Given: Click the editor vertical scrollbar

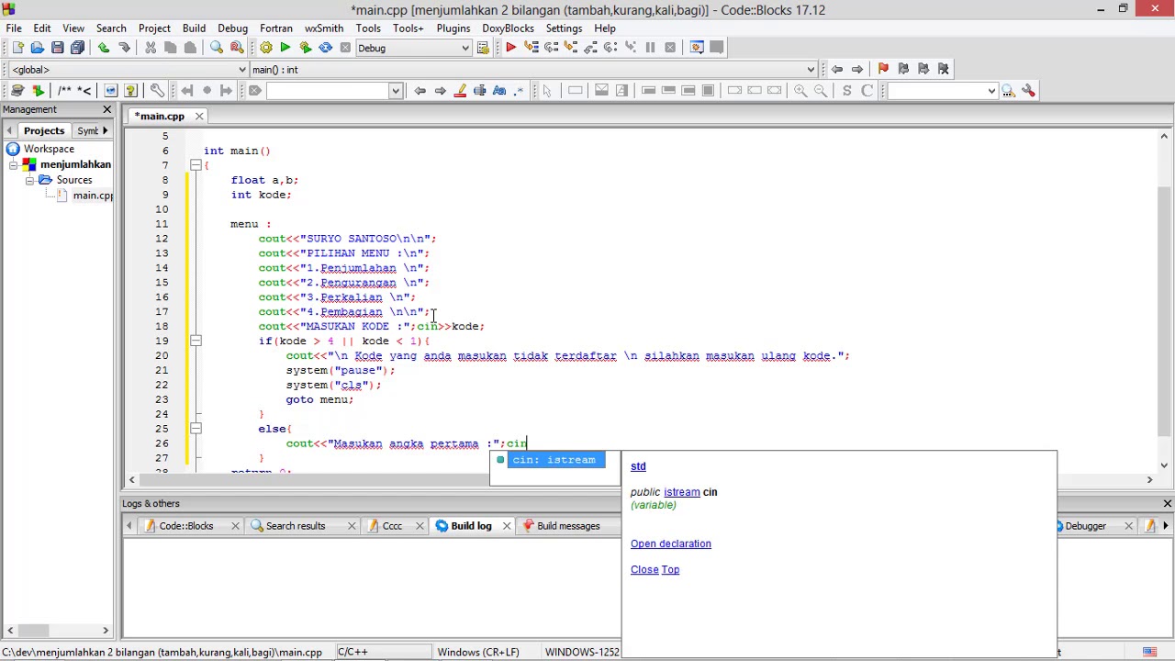Looking at the screenshot, I should pos(1164,303).
